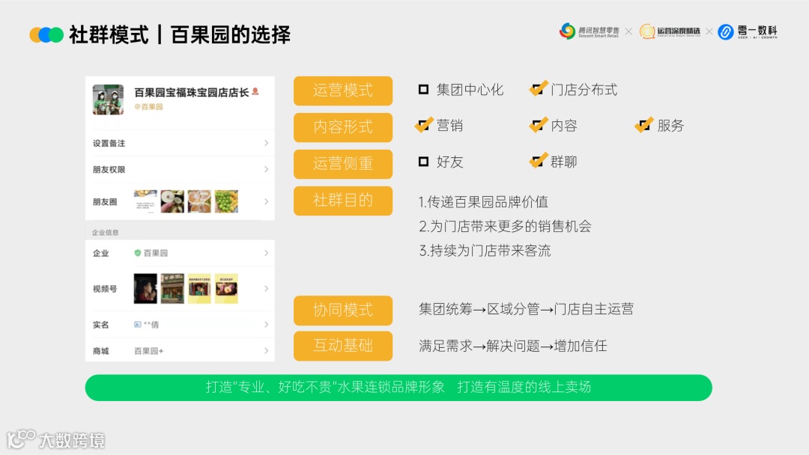Select the 内容形式 orange label
Viewport: 809px width, 455px height.
click(x=343, y=127)
